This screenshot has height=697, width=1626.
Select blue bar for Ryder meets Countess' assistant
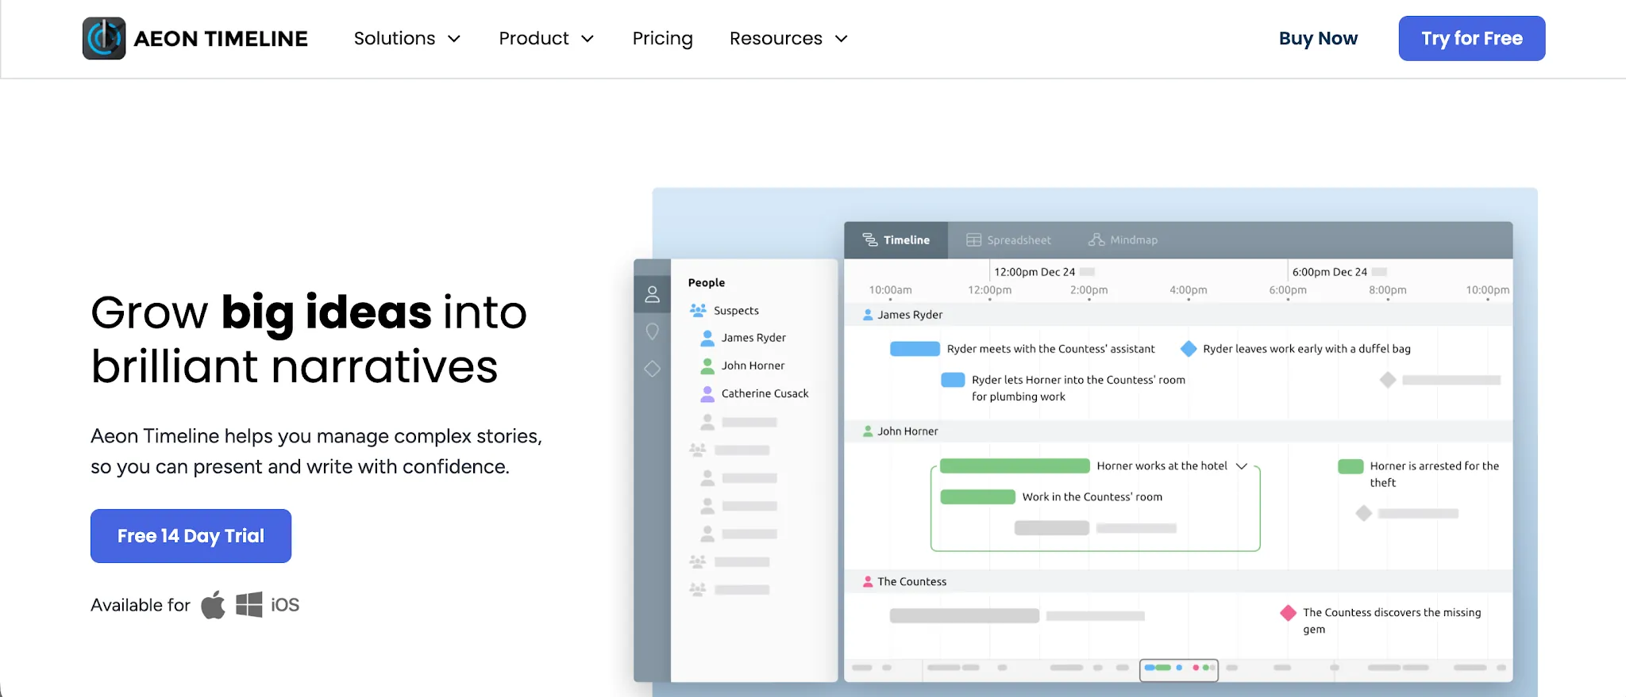pos(915,349)
